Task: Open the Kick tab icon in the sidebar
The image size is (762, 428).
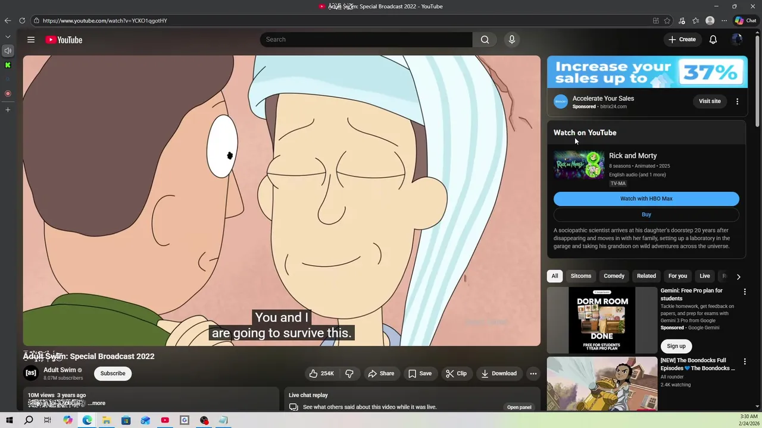Action: tap(8, 65)
